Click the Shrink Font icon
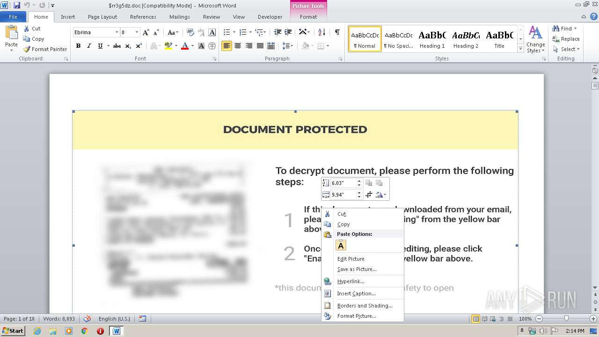 (156, 32)
